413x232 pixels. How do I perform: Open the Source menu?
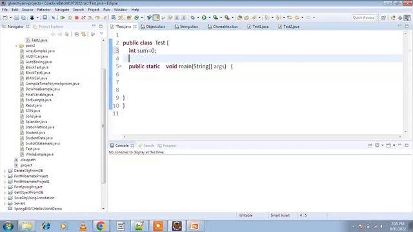tap(27, 10)
